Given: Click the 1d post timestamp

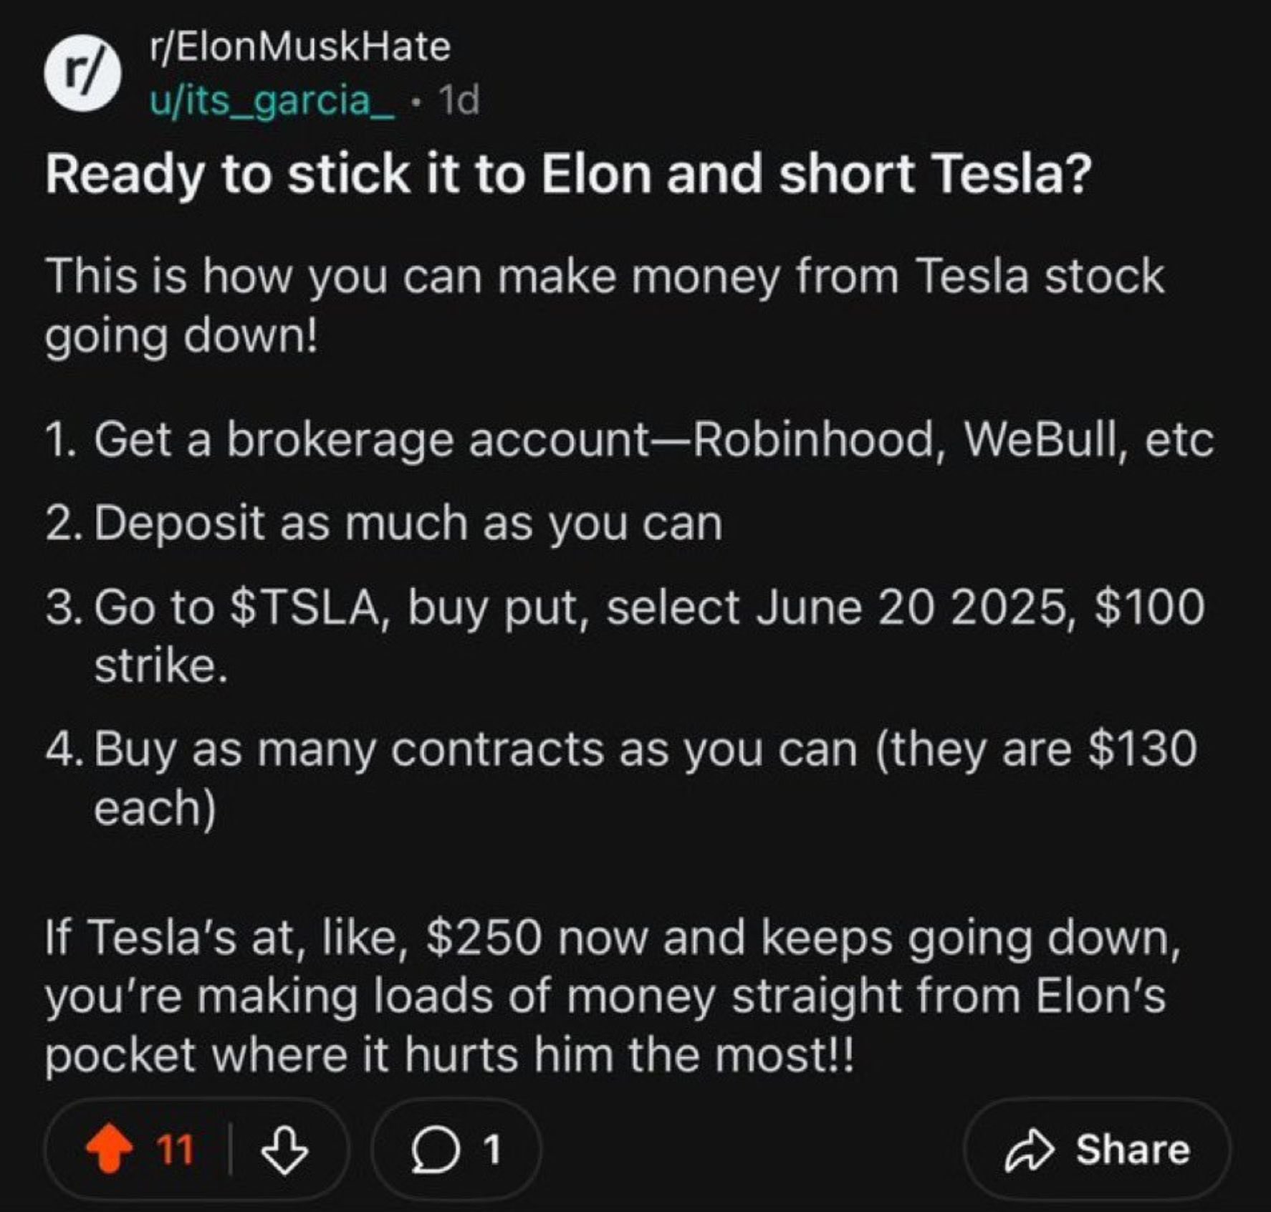Looking at the screenshot, I should (x=459, y=100).
